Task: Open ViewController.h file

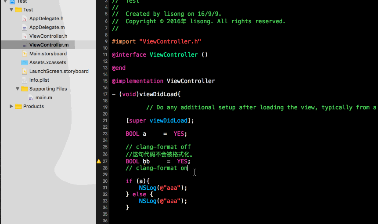Action: [48, 36]
